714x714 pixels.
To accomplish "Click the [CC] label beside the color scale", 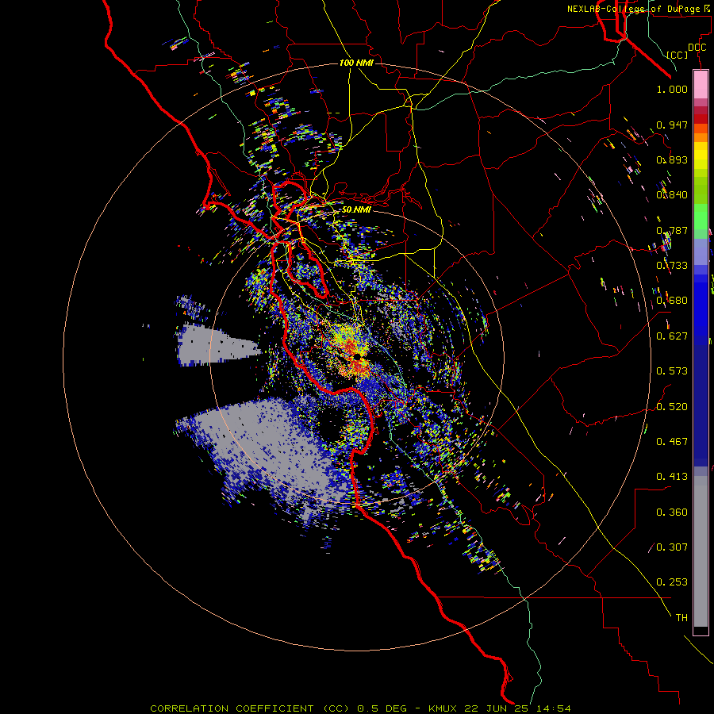I will point(678,55).
